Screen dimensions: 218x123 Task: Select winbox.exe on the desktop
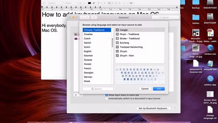point(210,50)
